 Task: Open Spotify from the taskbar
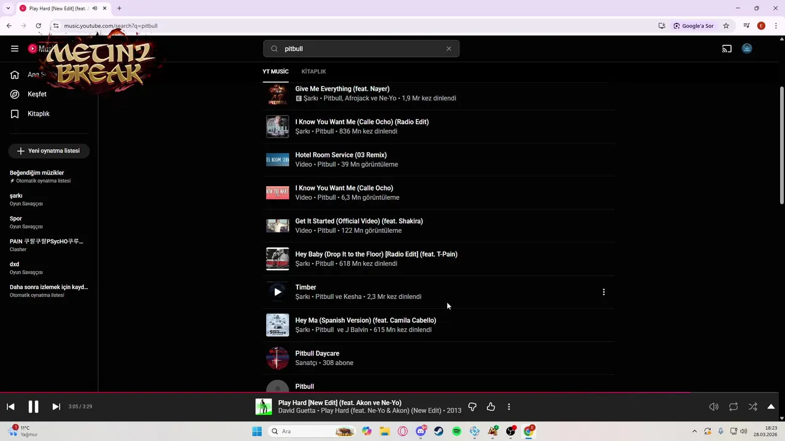[457, 431]
